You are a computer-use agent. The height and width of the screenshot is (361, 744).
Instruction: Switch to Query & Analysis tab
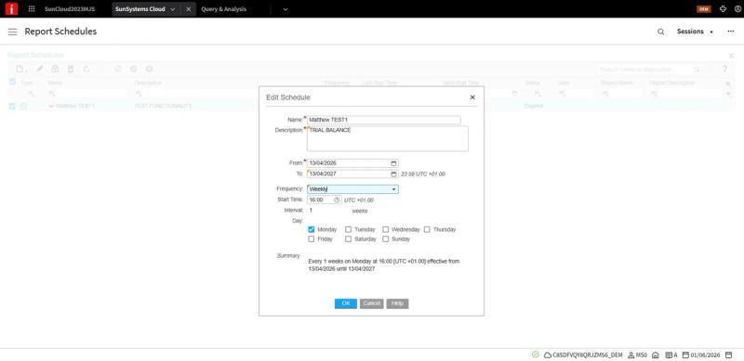pyautogui.click(x=223, y=9)
